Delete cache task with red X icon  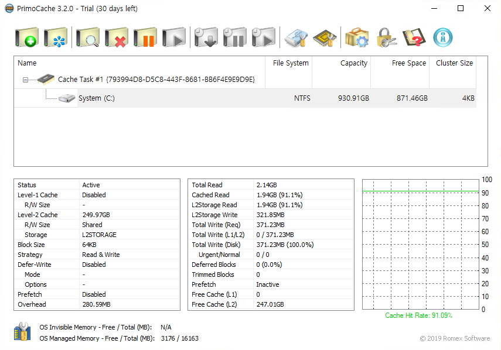click(x=117, y=37)
